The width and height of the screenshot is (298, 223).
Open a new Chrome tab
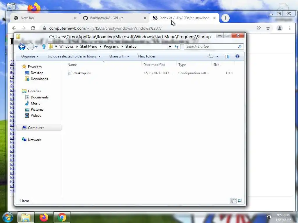pyautogui.click(x=226, y=18)
